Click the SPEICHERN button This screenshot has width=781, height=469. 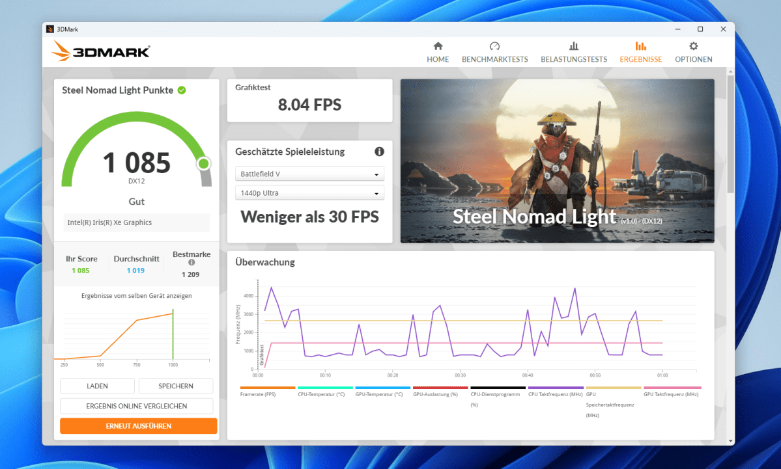(176, 386)
